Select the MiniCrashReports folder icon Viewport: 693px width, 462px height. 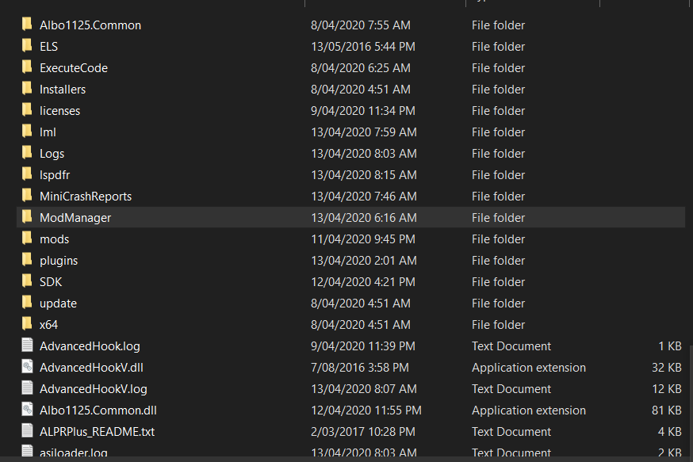tap(27, 196)
